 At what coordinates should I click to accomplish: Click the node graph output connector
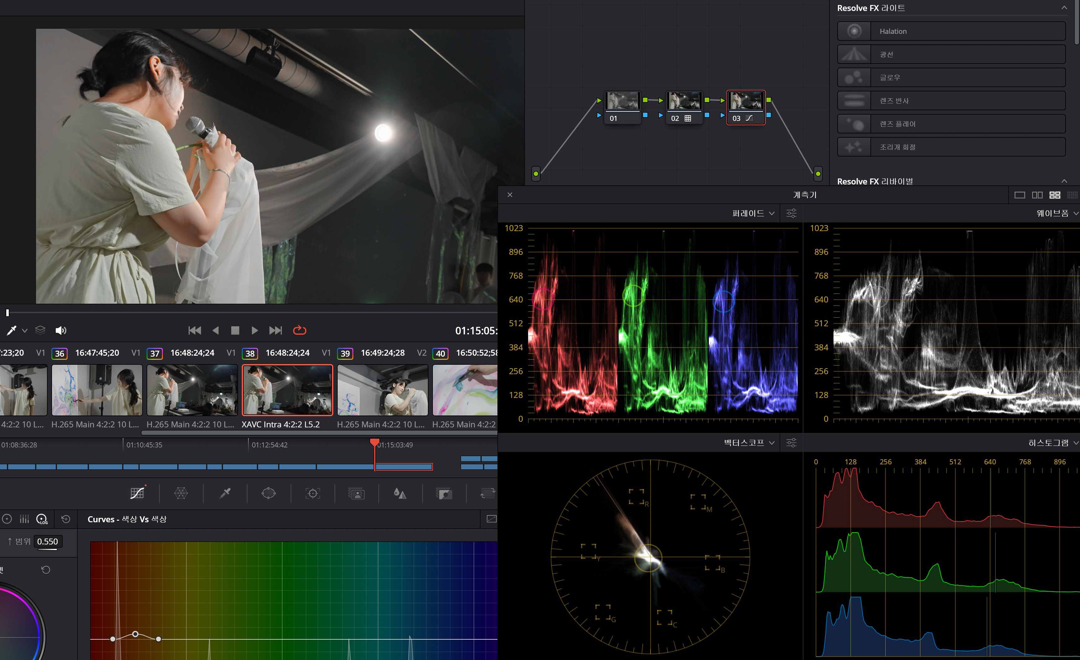(x=818, y=173)
